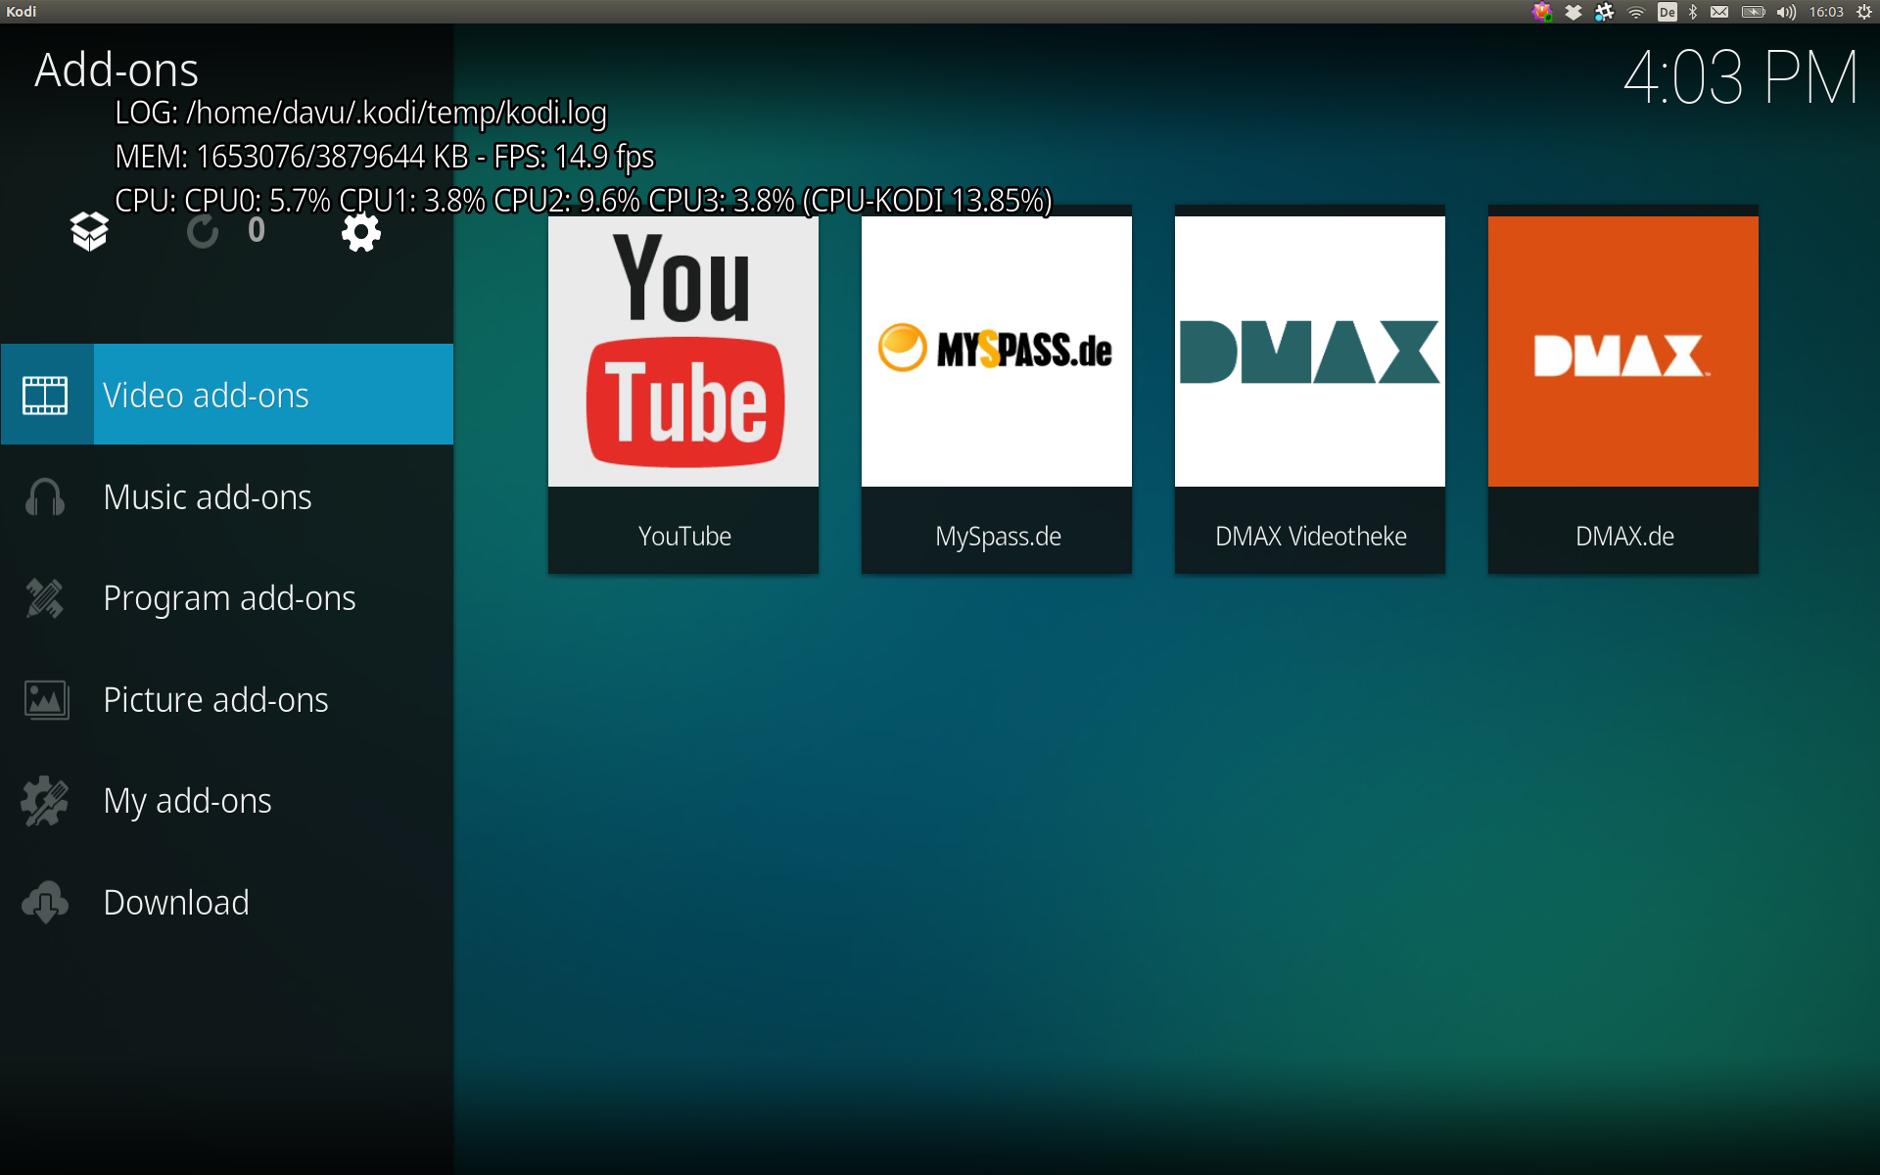This screenshot has height=1175, width=1880.
Task: Select Picture add-ons category
Action: (x=227, y=699)
